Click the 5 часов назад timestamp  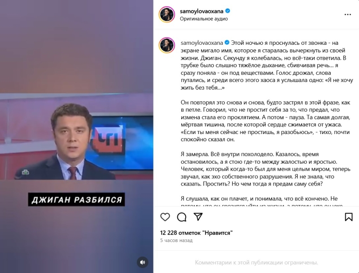pyautogui.click(x=176, y=240)
